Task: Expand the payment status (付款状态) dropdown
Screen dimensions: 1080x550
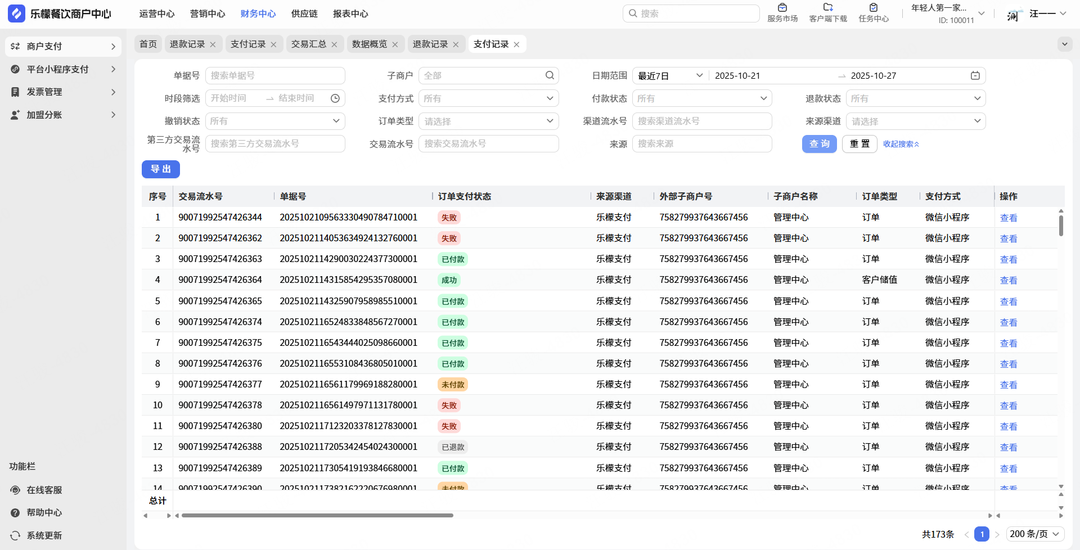Action: 701,98
